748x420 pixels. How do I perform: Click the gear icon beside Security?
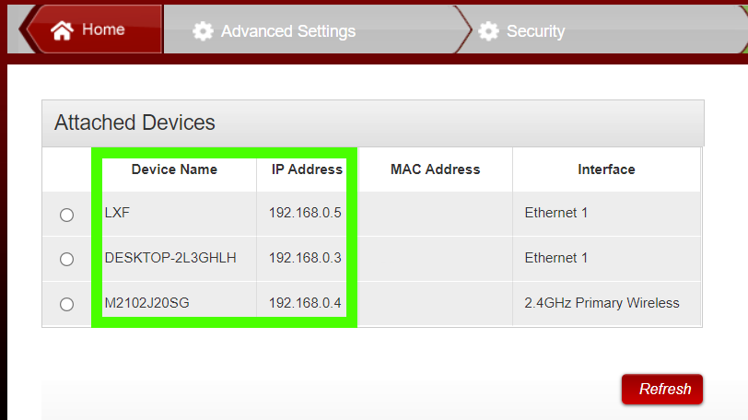pos(488,31)
